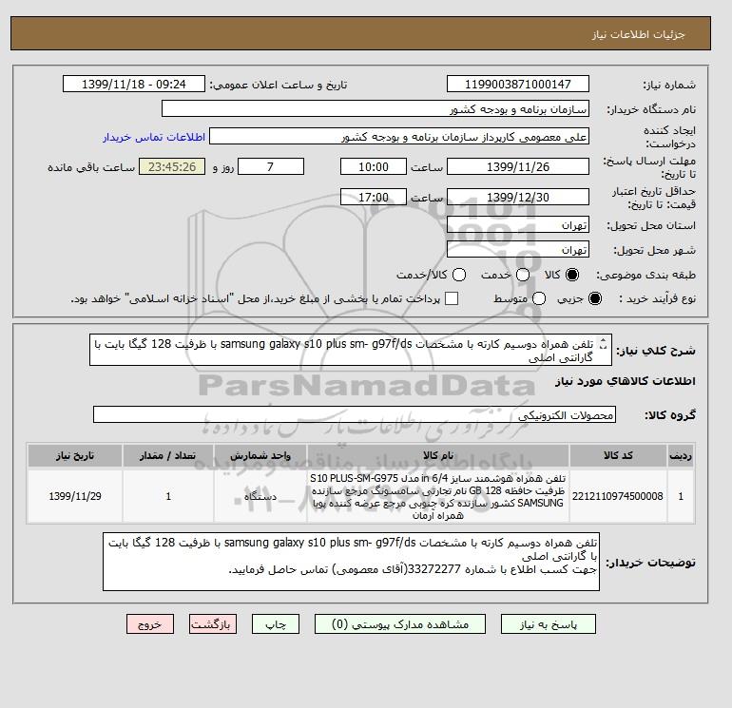Select the خدمت radio button
This screenshot has height=708, width=732.
[523, 275]
